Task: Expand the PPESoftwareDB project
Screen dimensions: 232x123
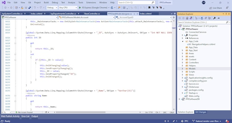Action: (x=179, y=99)
